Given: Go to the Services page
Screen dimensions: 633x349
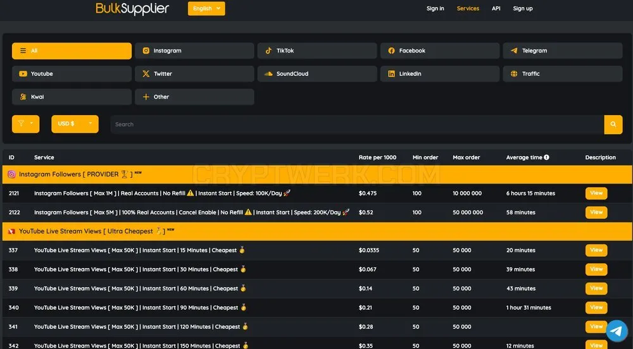Looking at the screenshot, I should pos(468,8).
